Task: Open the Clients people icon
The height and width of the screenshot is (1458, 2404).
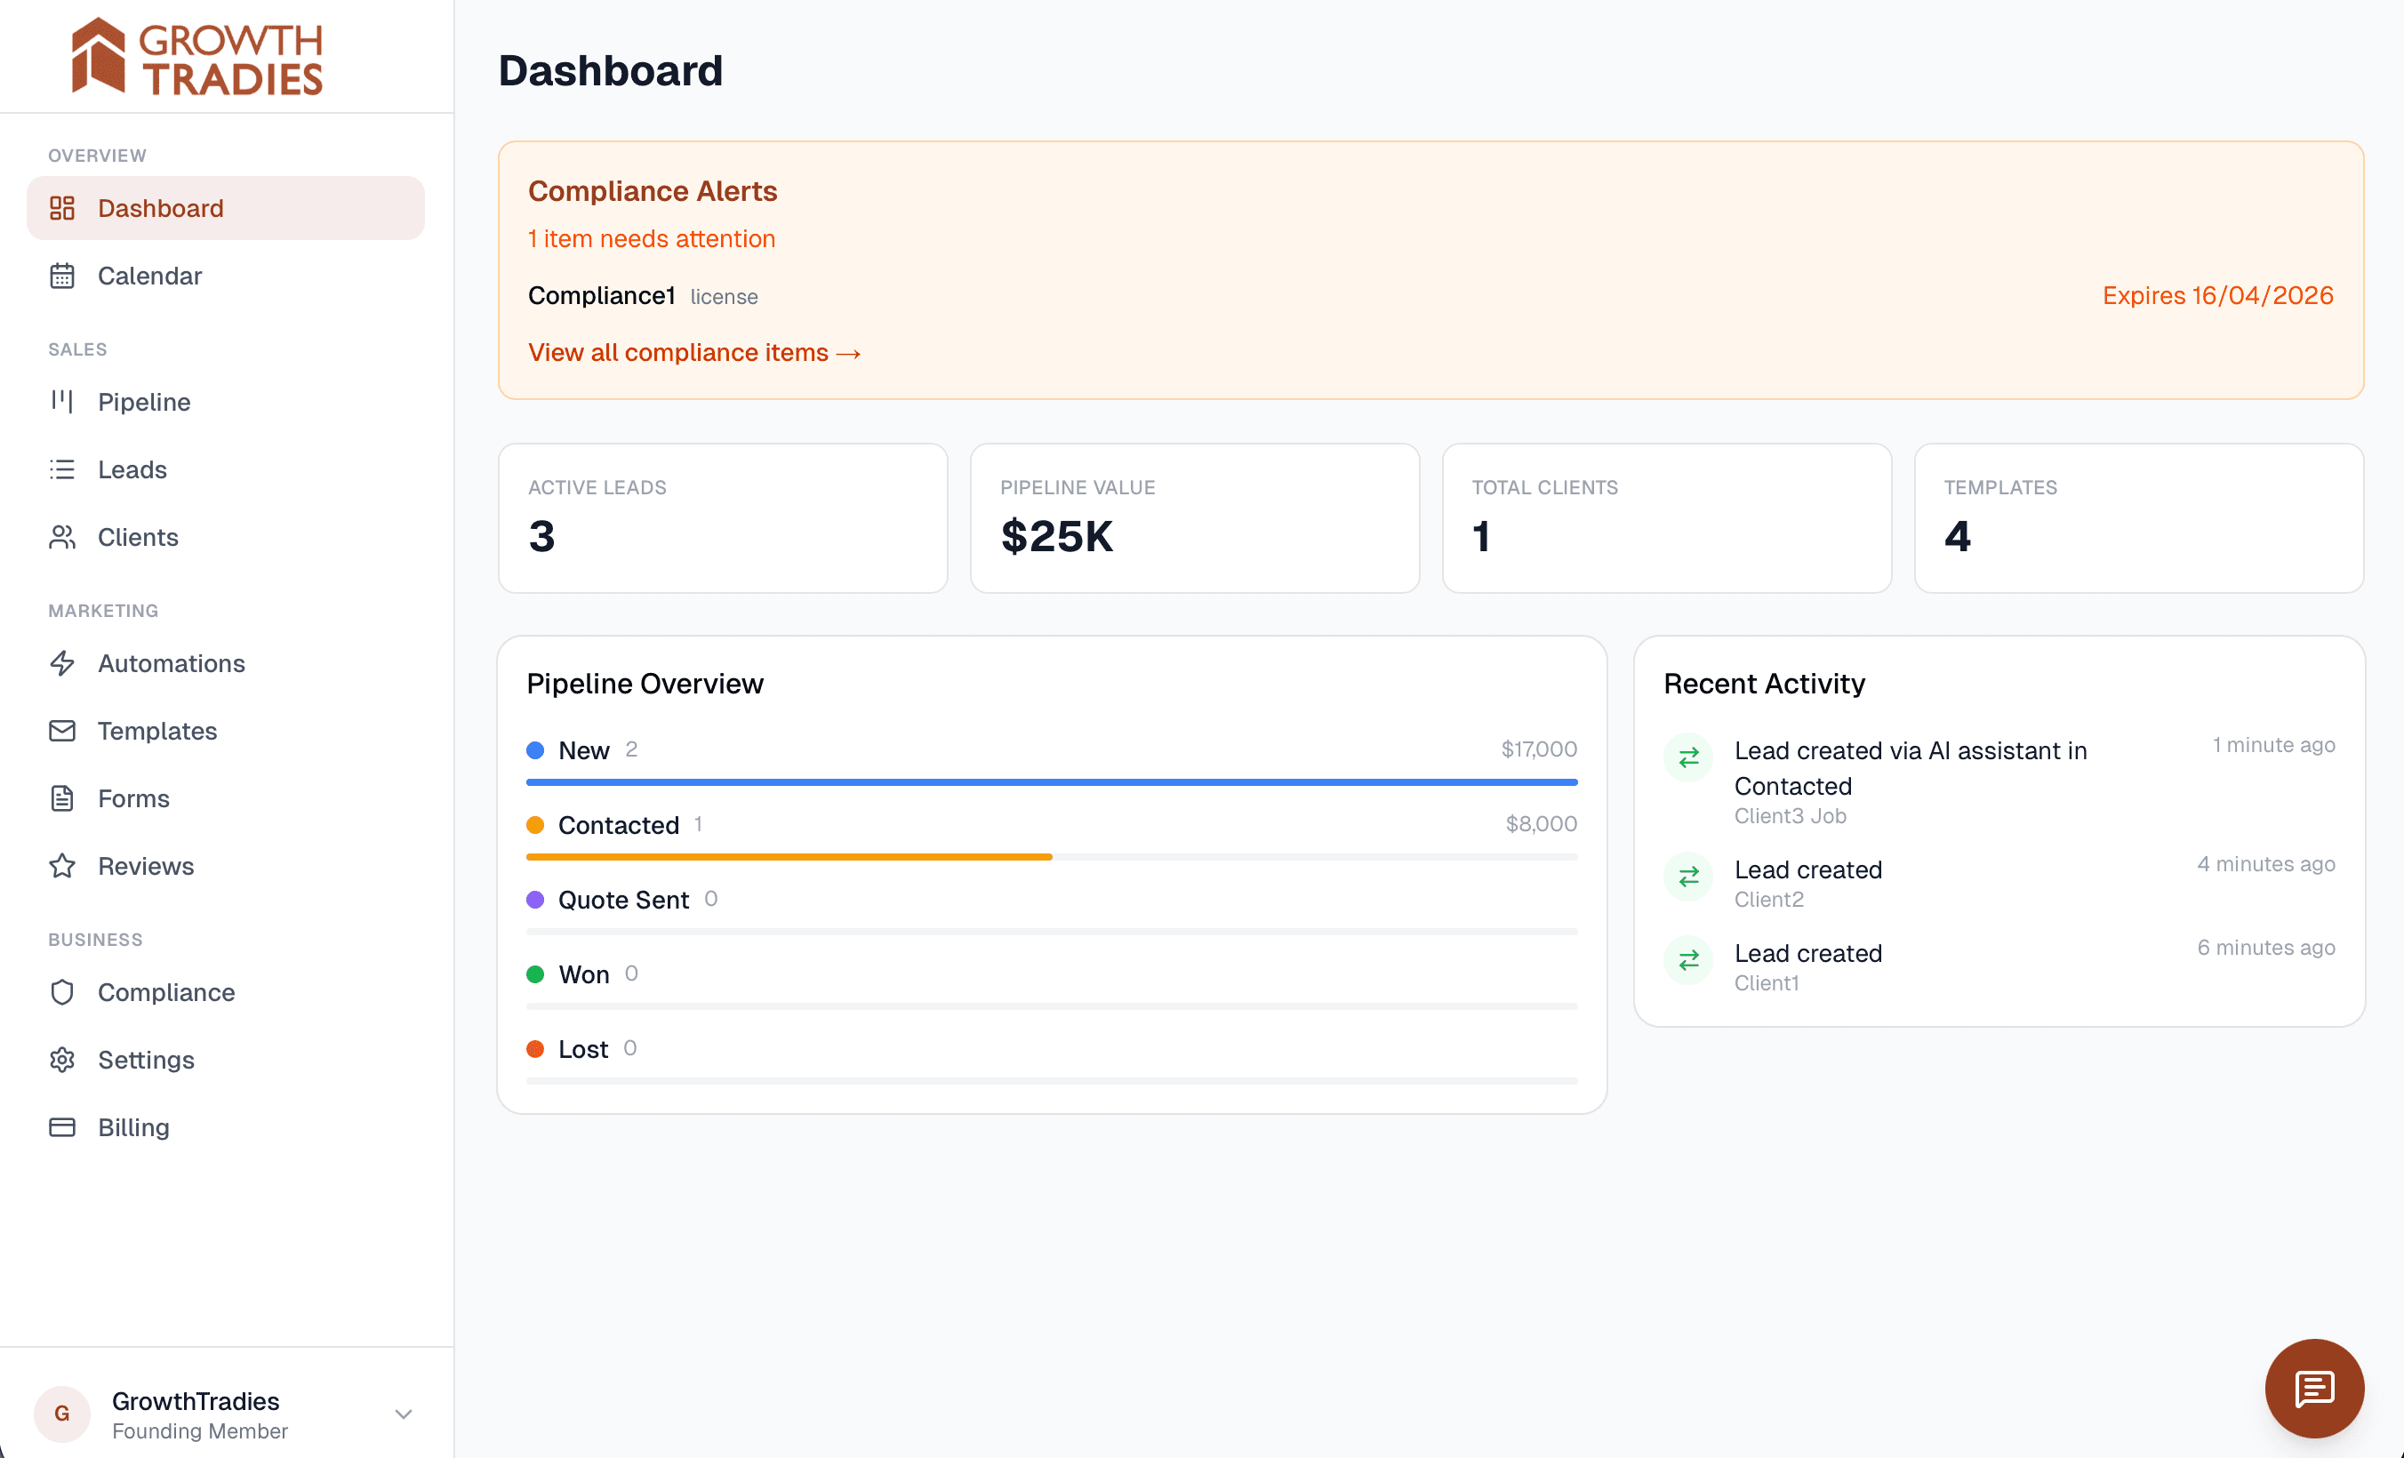Action: pos(62,537)
